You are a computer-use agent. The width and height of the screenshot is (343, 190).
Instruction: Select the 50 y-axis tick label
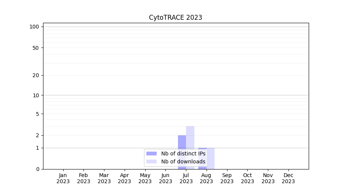click(35, 48)
